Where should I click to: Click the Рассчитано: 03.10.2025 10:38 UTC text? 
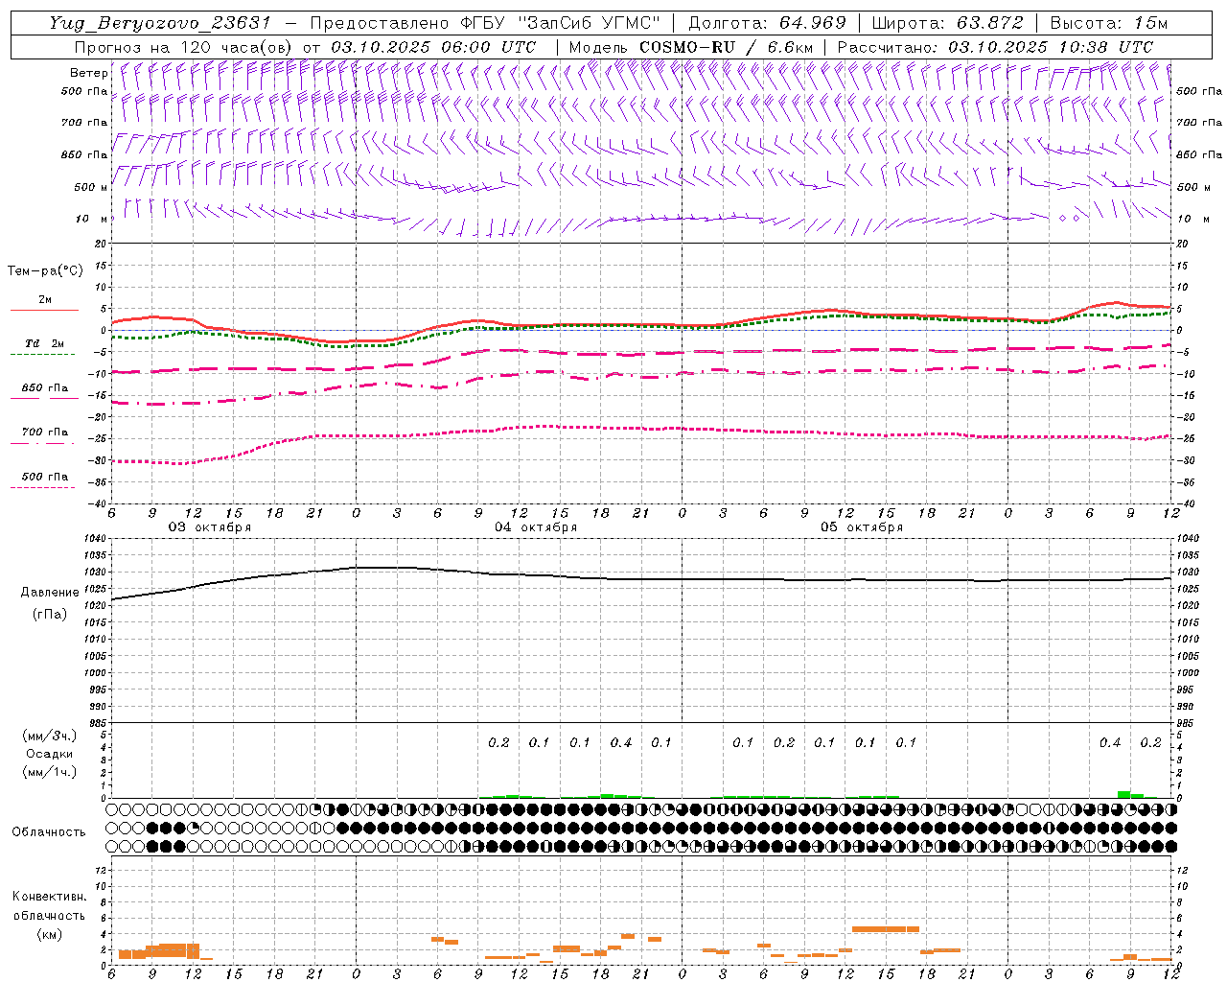tap(995, 47)
